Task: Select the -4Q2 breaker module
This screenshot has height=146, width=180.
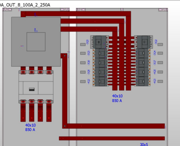Action: pos(100,81)
